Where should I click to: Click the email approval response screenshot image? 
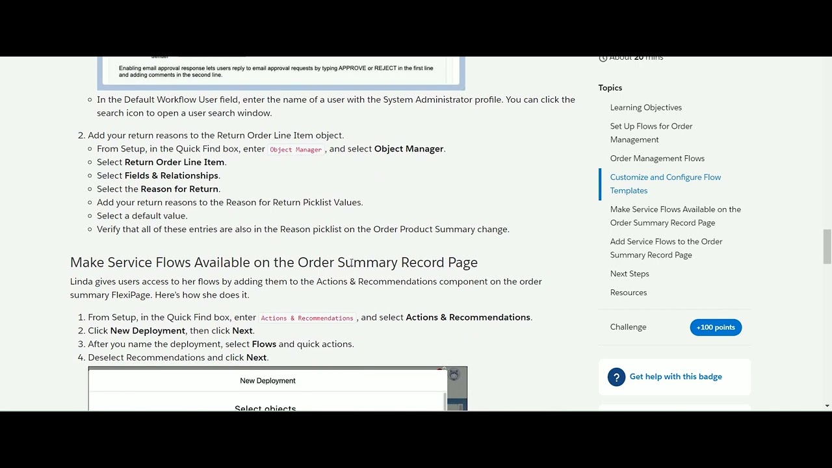point(281,73)
